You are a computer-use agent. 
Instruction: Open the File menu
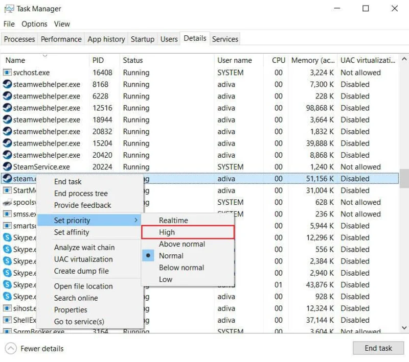[x=9, y=24]
